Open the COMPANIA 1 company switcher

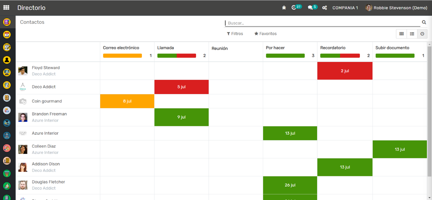tap(345, 8)
